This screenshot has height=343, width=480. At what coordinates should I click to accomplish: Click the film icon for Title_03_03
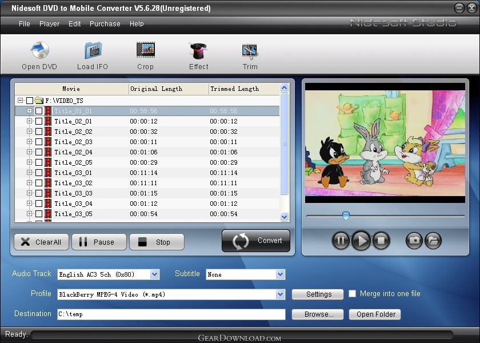48,193
